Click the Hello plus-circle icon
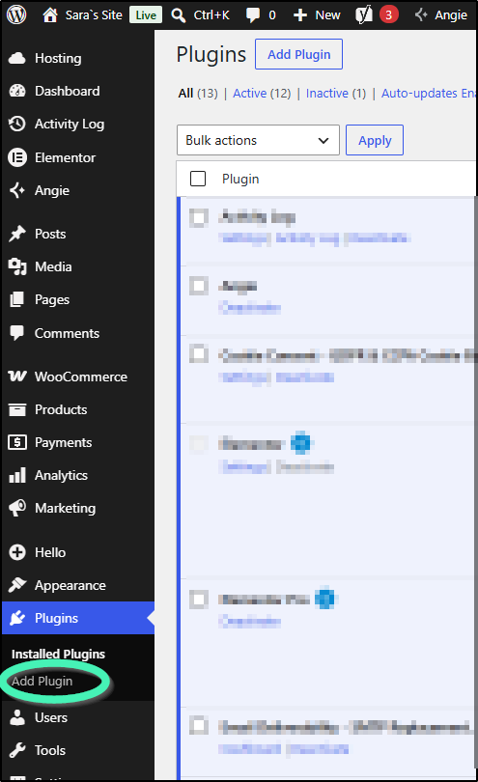The image size is (478, 782). (17, 552)
